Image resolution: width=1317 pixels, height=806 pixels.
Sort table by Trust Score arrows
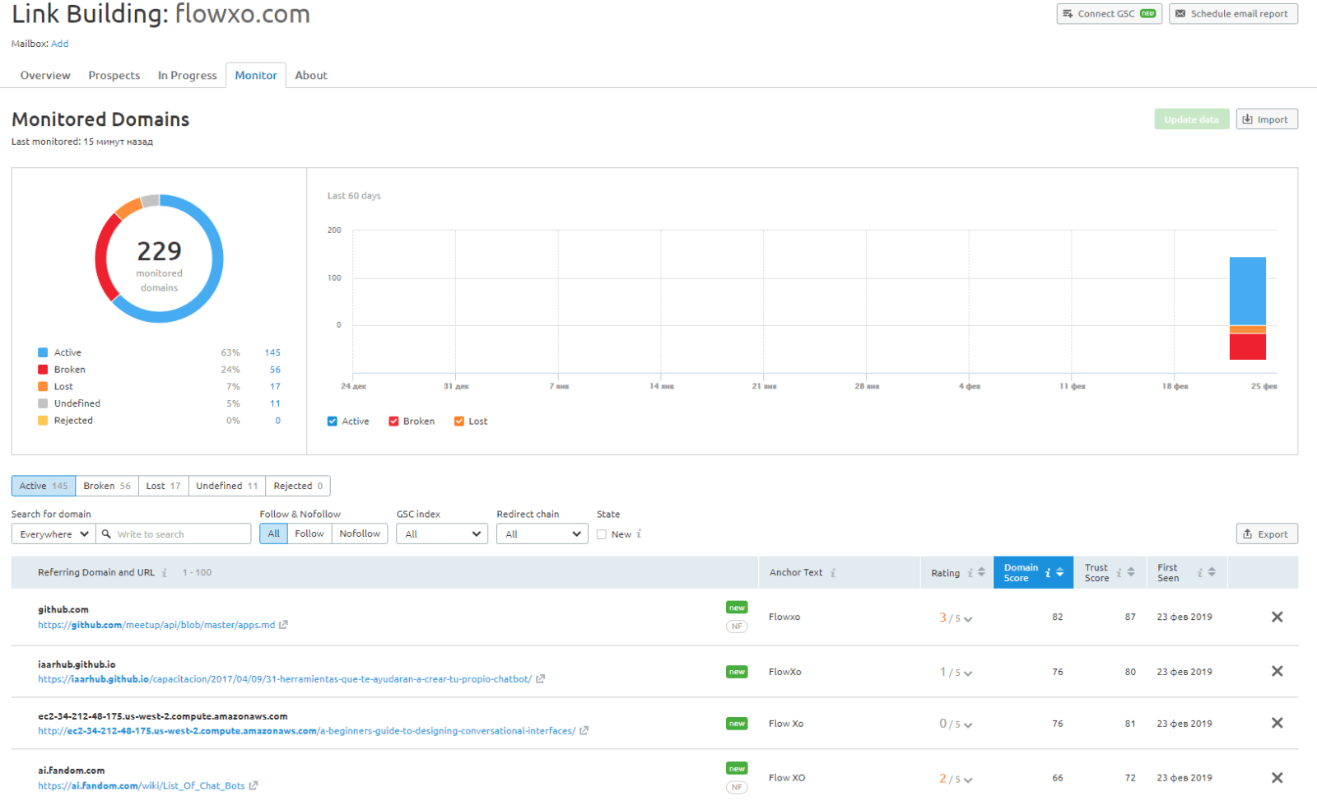pyautogui.click(x=1131, y=572)
